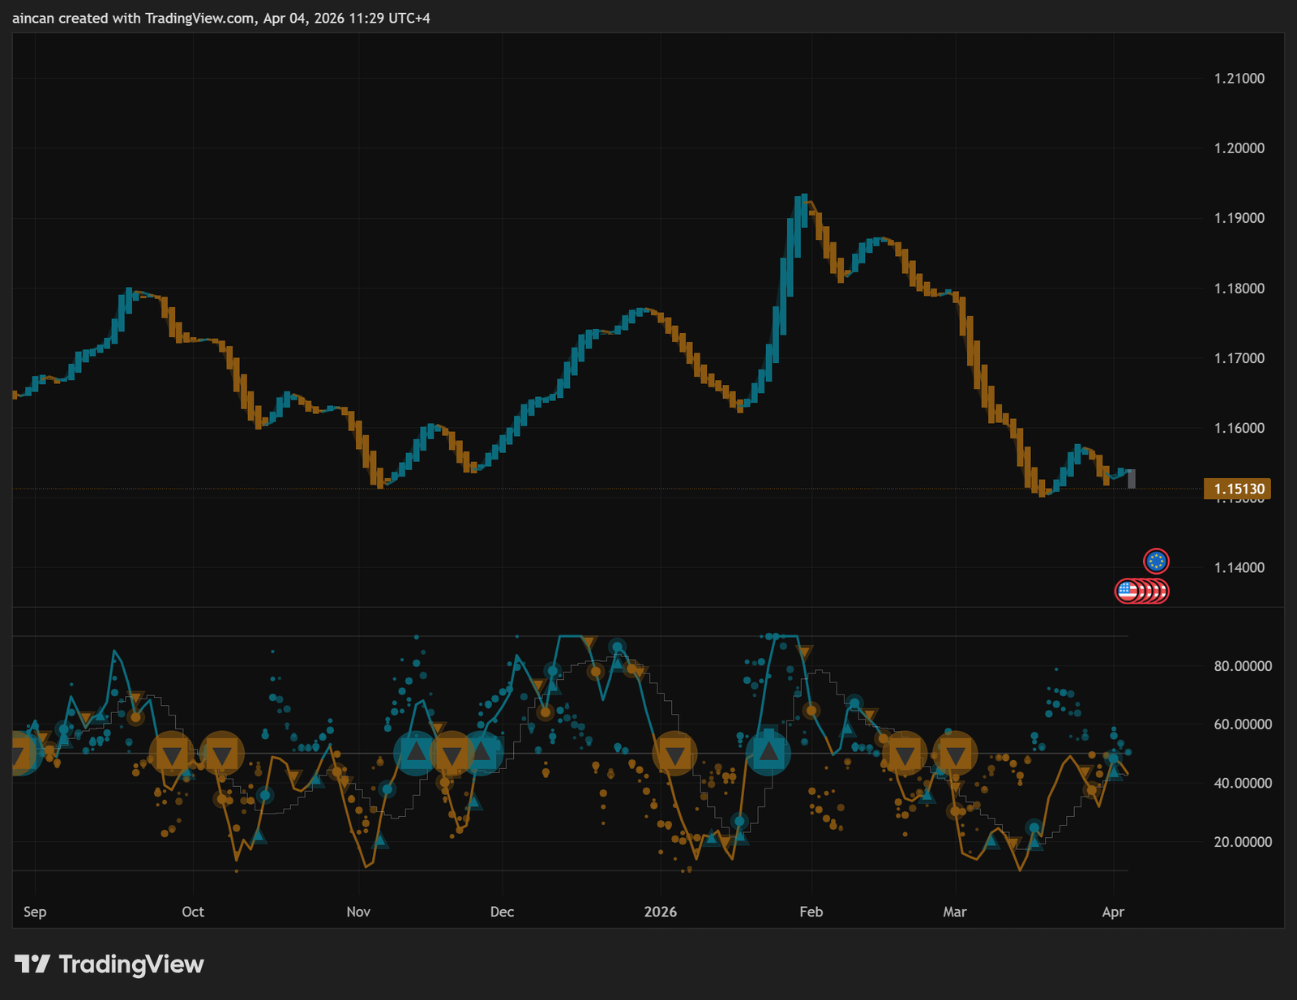
Task: Click the 60.00000 oscillator scale label
Action: [x=1243, y=724]
